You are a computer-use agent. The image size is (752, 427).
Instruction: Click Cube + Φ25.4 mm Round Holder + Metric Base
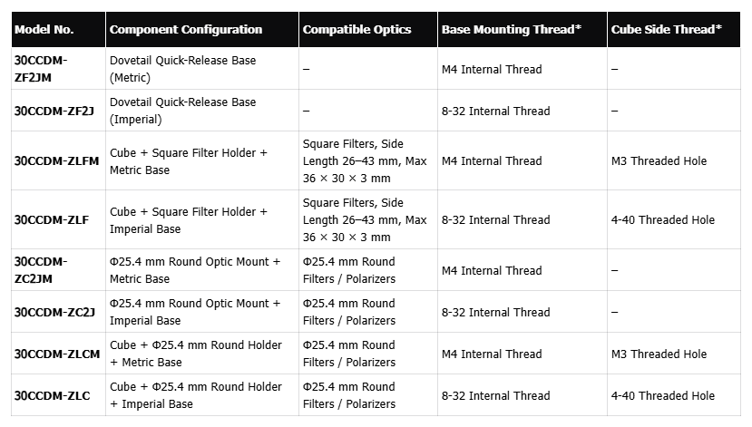coord(196,354)
